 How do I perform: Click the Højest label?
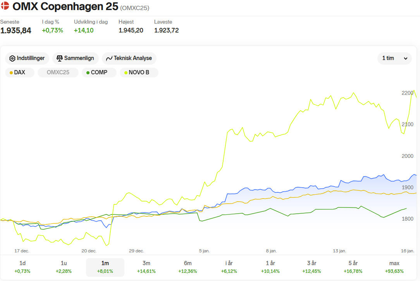pyautogui.click(x=126, y=22)
